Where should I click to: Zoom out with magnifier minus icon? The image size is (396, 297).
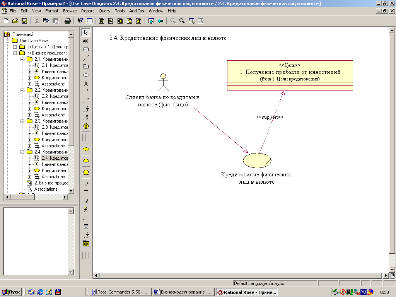tap(182, 21)
